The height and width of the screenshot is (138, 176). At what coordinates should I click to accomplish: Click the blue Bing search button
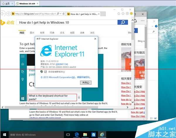point(123,22)
